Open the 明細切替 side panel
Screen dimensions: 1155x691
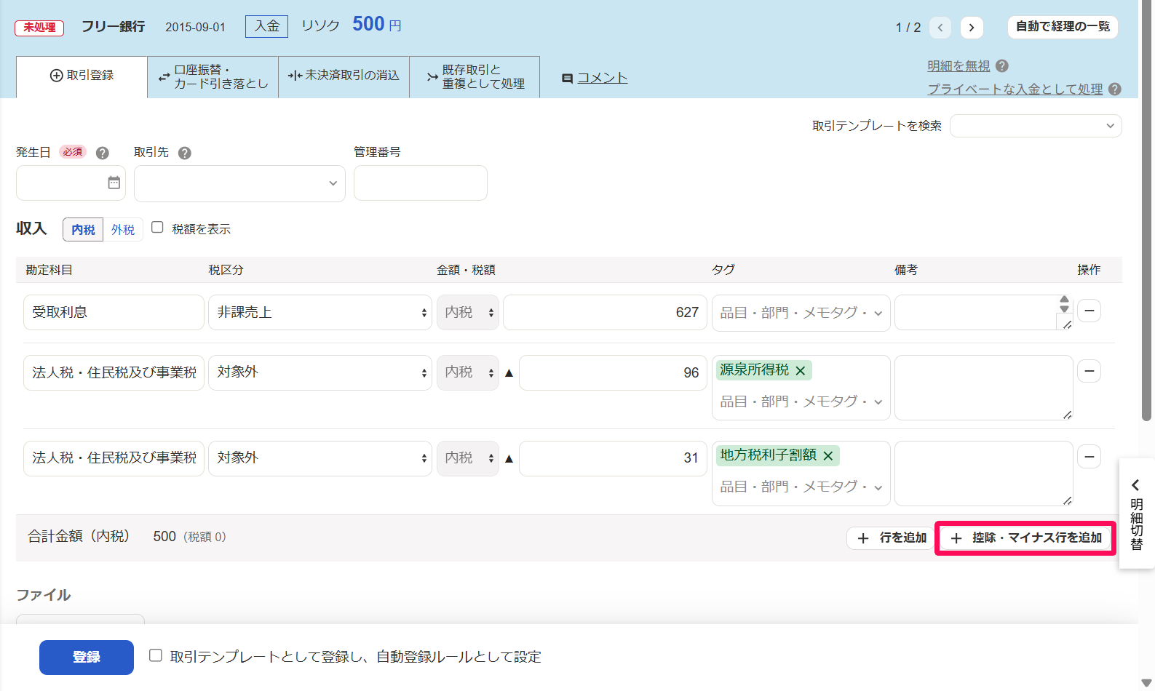tap(1136, 514)
